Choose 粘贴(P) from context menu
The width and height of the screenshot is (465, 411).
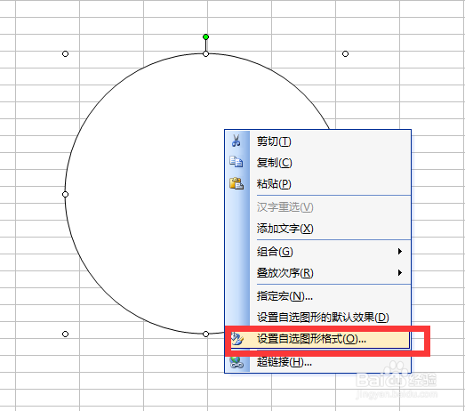tap(318, 184)
